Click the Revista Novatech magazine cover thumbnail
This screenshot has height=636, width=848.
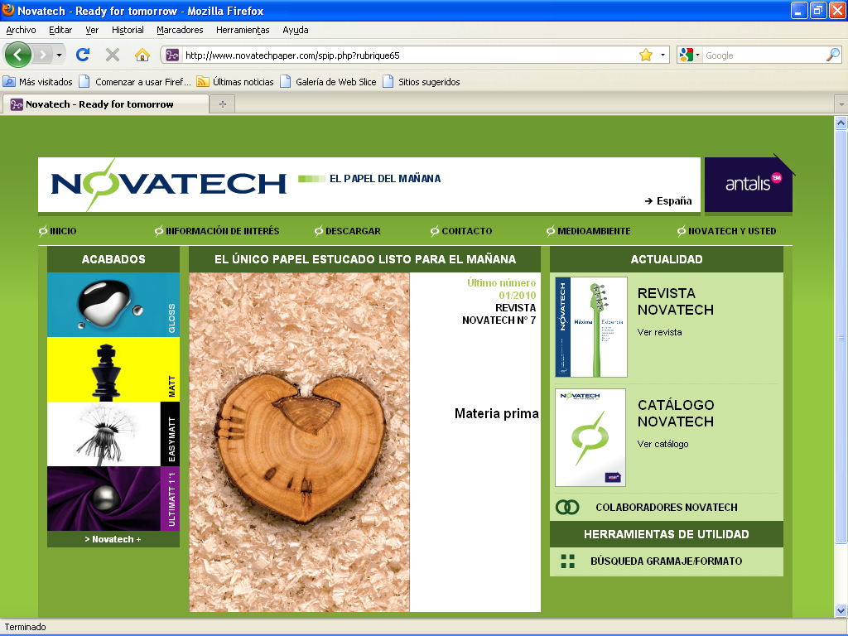pos(591,327)
